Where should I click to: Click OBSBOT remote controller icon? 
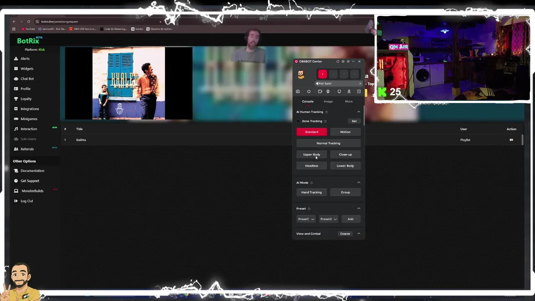coord(349,92)
